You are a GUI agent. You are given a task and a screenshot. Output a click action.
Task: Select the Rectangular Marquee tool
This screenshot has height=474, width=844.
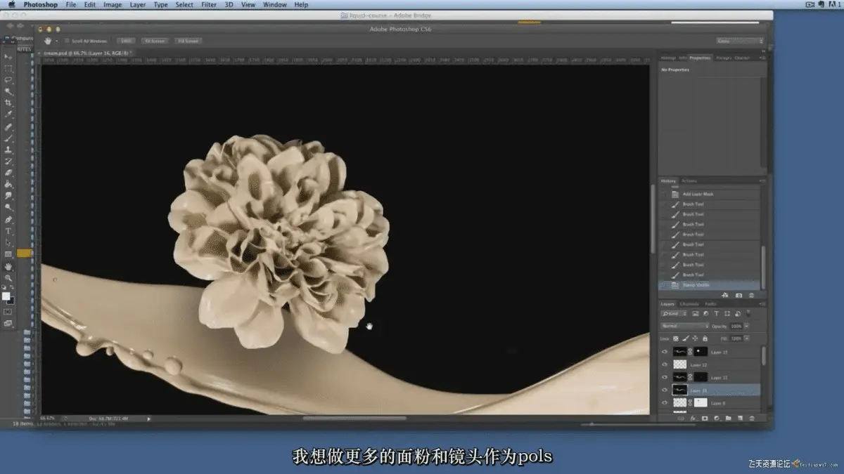pos(8,69)
